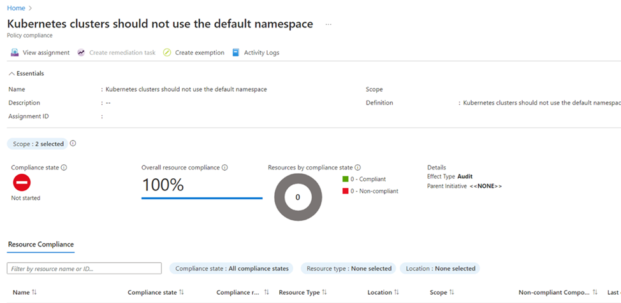Click the 100% compliance value

pyautogui.click(x=163, y=185)
